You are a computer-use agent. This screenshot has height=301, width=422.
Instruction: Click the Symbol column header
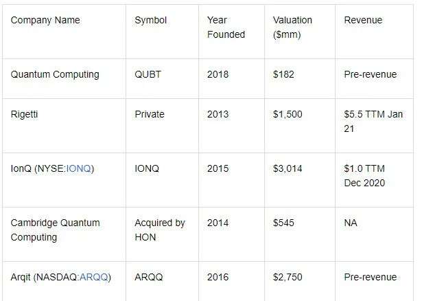pos(151,20)
